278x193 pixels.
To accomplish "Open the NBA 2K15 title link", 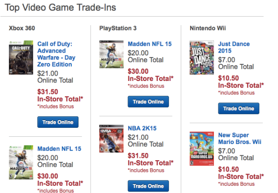I will coord(142,128).
